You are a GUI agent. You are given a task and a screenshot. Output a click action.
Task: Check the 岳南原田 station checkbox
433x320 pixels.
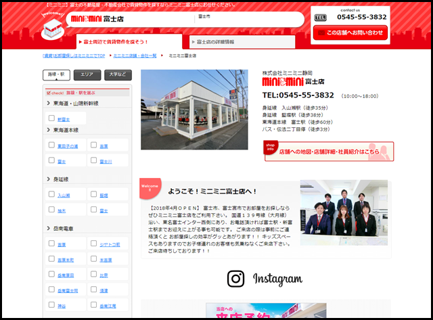point(51,274)
